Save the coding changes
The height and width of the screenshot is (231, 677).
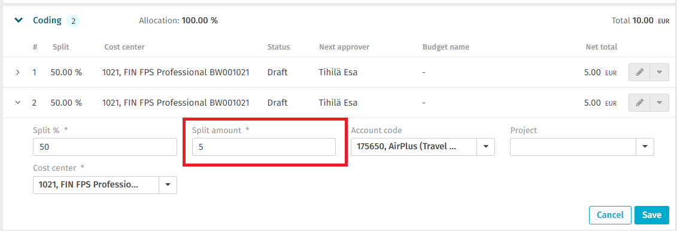pyautogui.click(x=651, y=215)
